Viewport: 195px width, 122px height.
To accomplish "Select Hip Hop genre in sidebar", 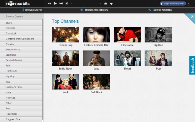I will coord(21,76).
